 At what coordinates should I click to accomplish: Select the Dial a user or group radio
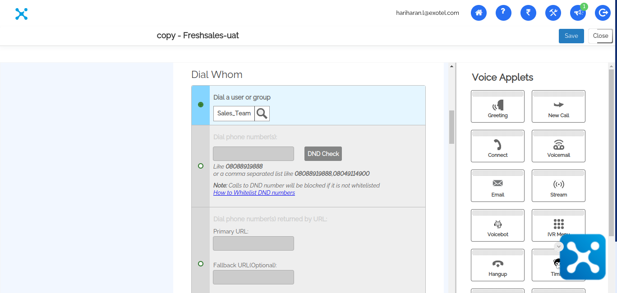tap(201, 105)
